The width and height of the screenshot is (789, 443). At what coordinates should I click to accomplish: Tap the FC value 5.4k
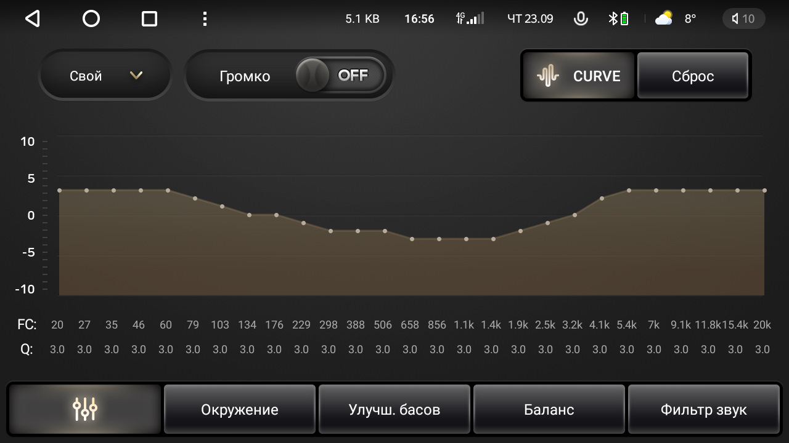pos(627,325)
